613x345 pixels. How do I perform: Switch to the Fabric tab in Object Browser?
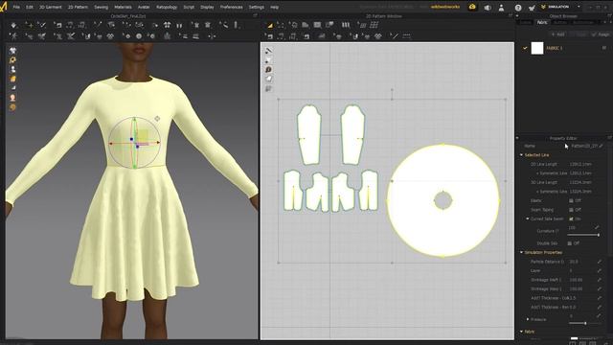point(542,22)
